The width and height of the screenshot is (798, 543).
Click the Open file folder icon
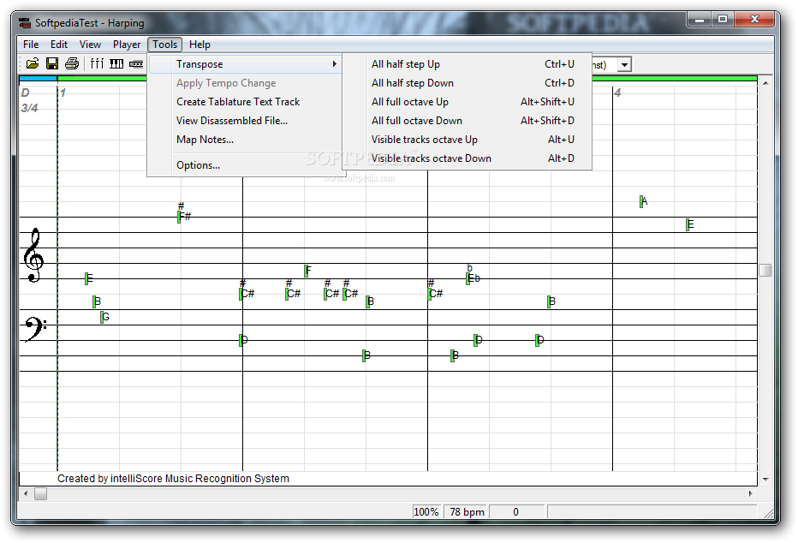tap(33, 63)
